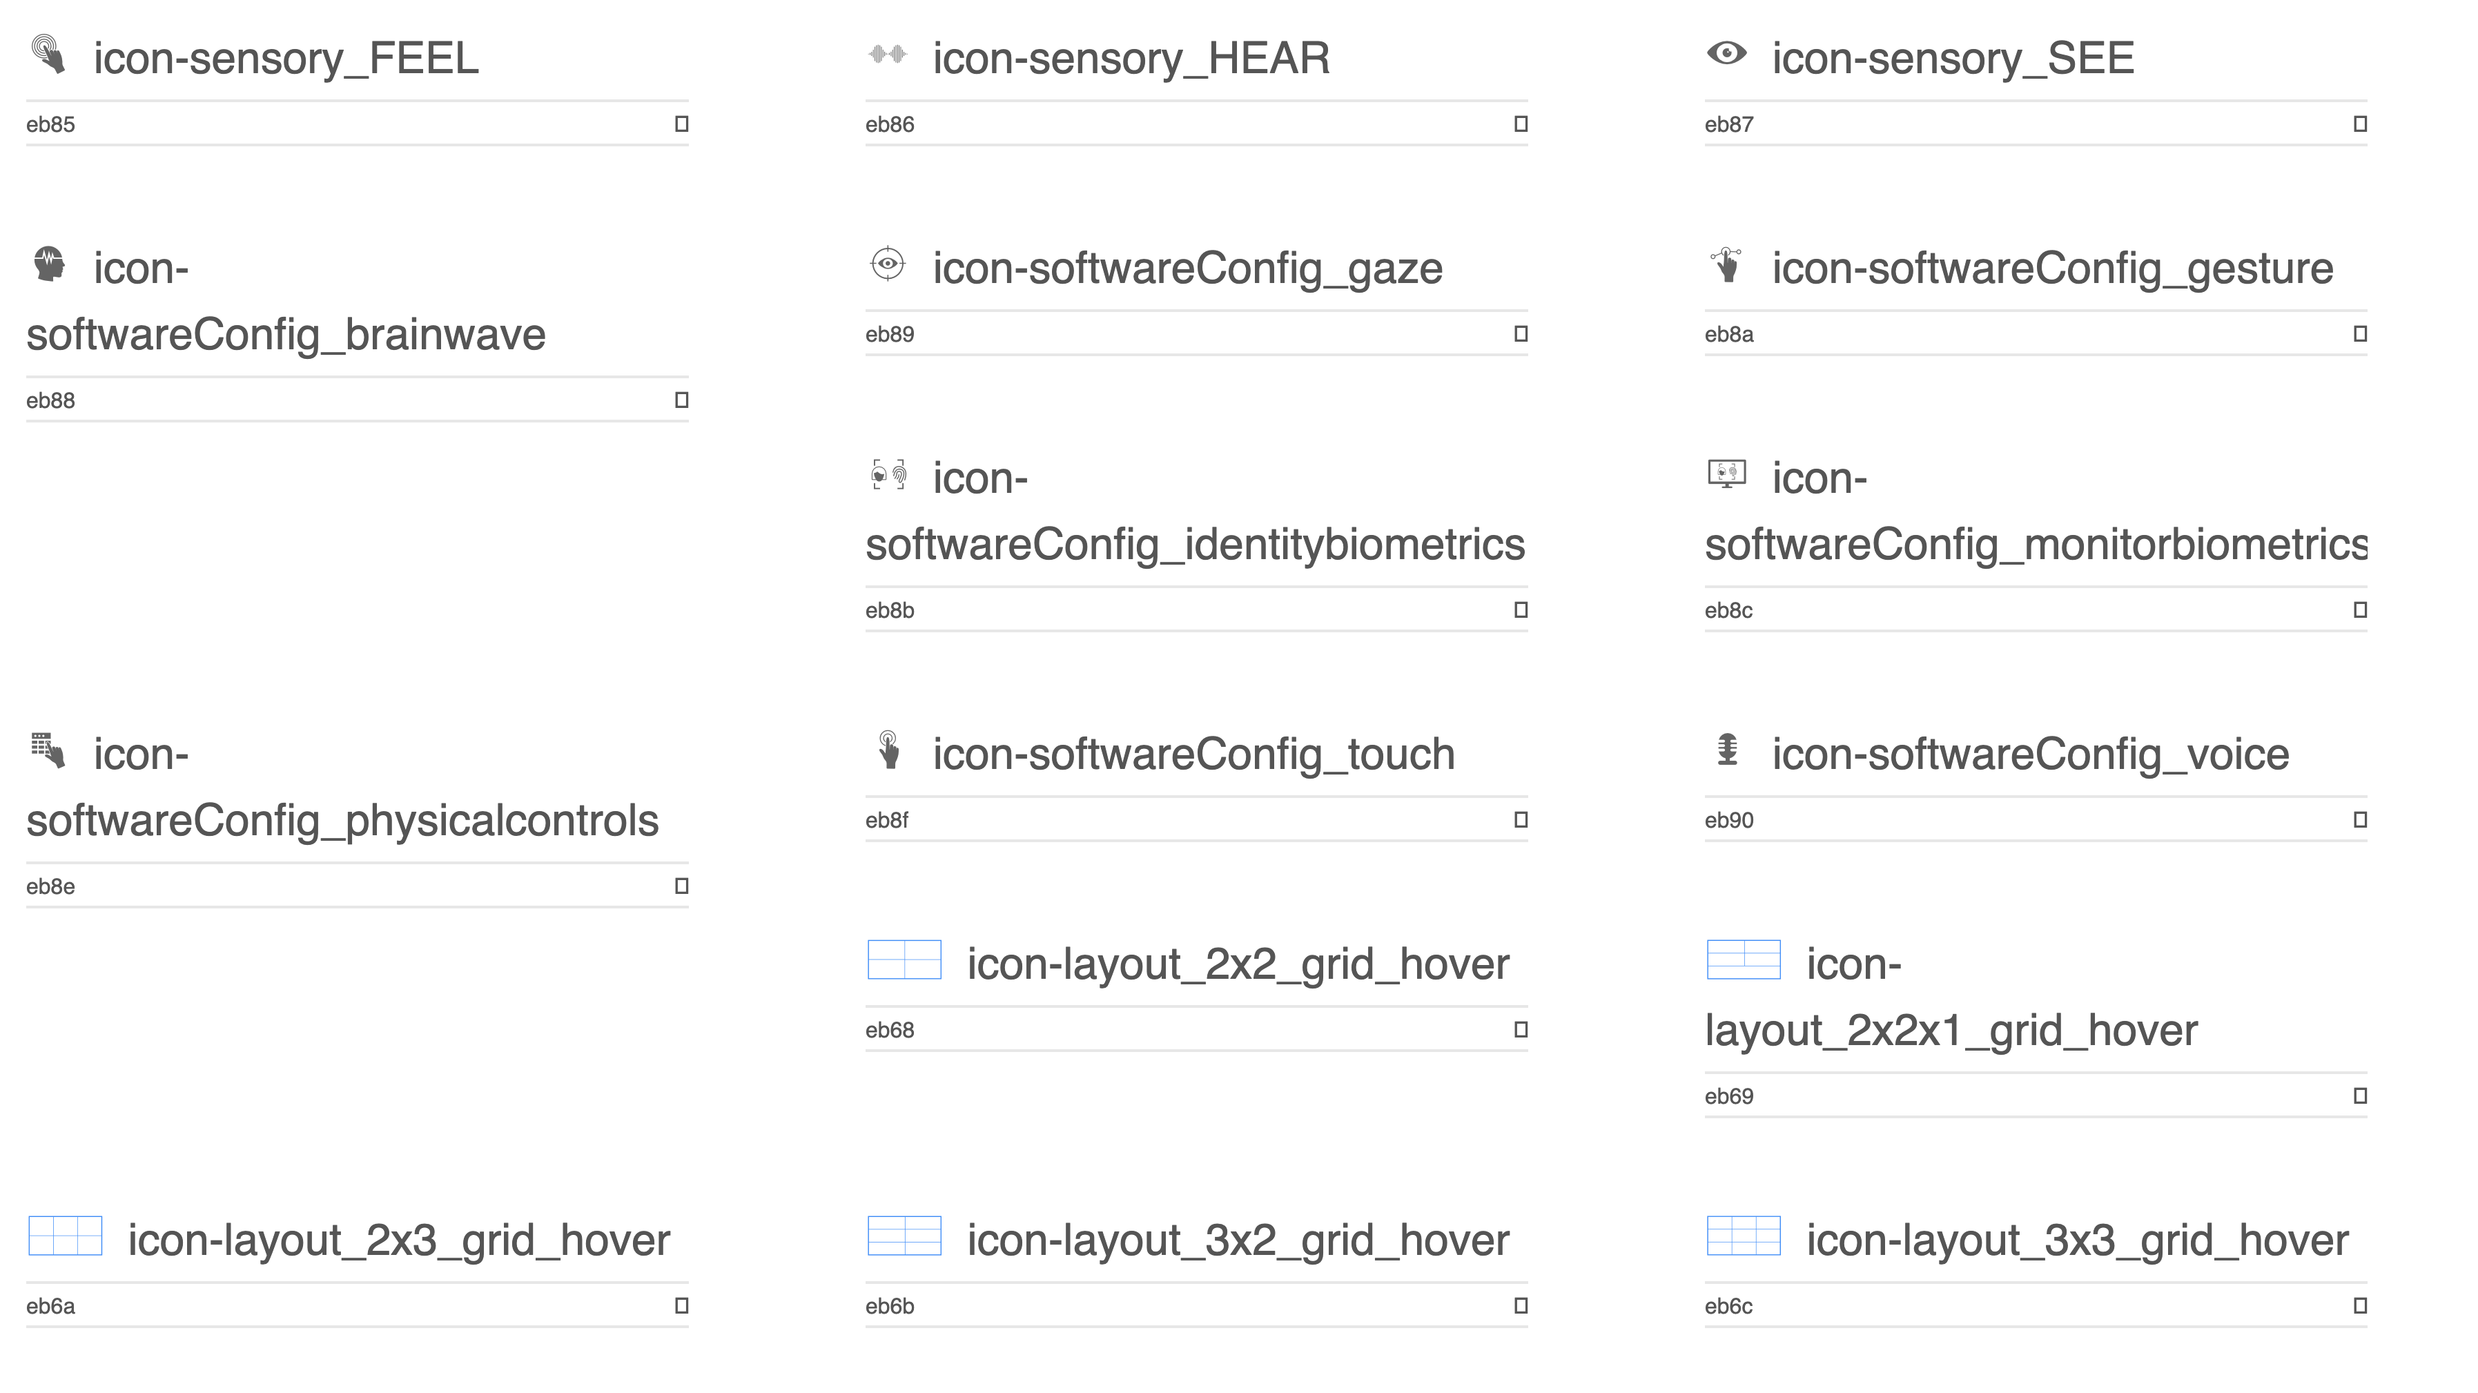Select the brainwave head icon
2478x1393 pixels.
click(x=49, y=264)
